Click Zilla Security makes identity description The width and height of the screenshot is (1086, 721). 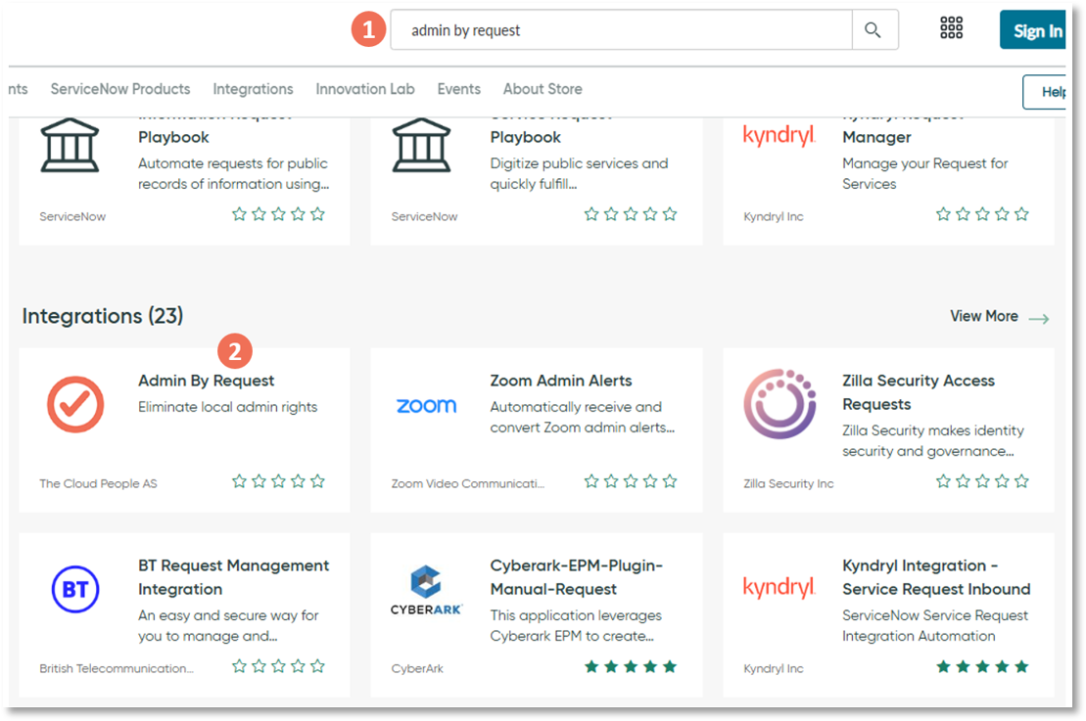[933, 441]
